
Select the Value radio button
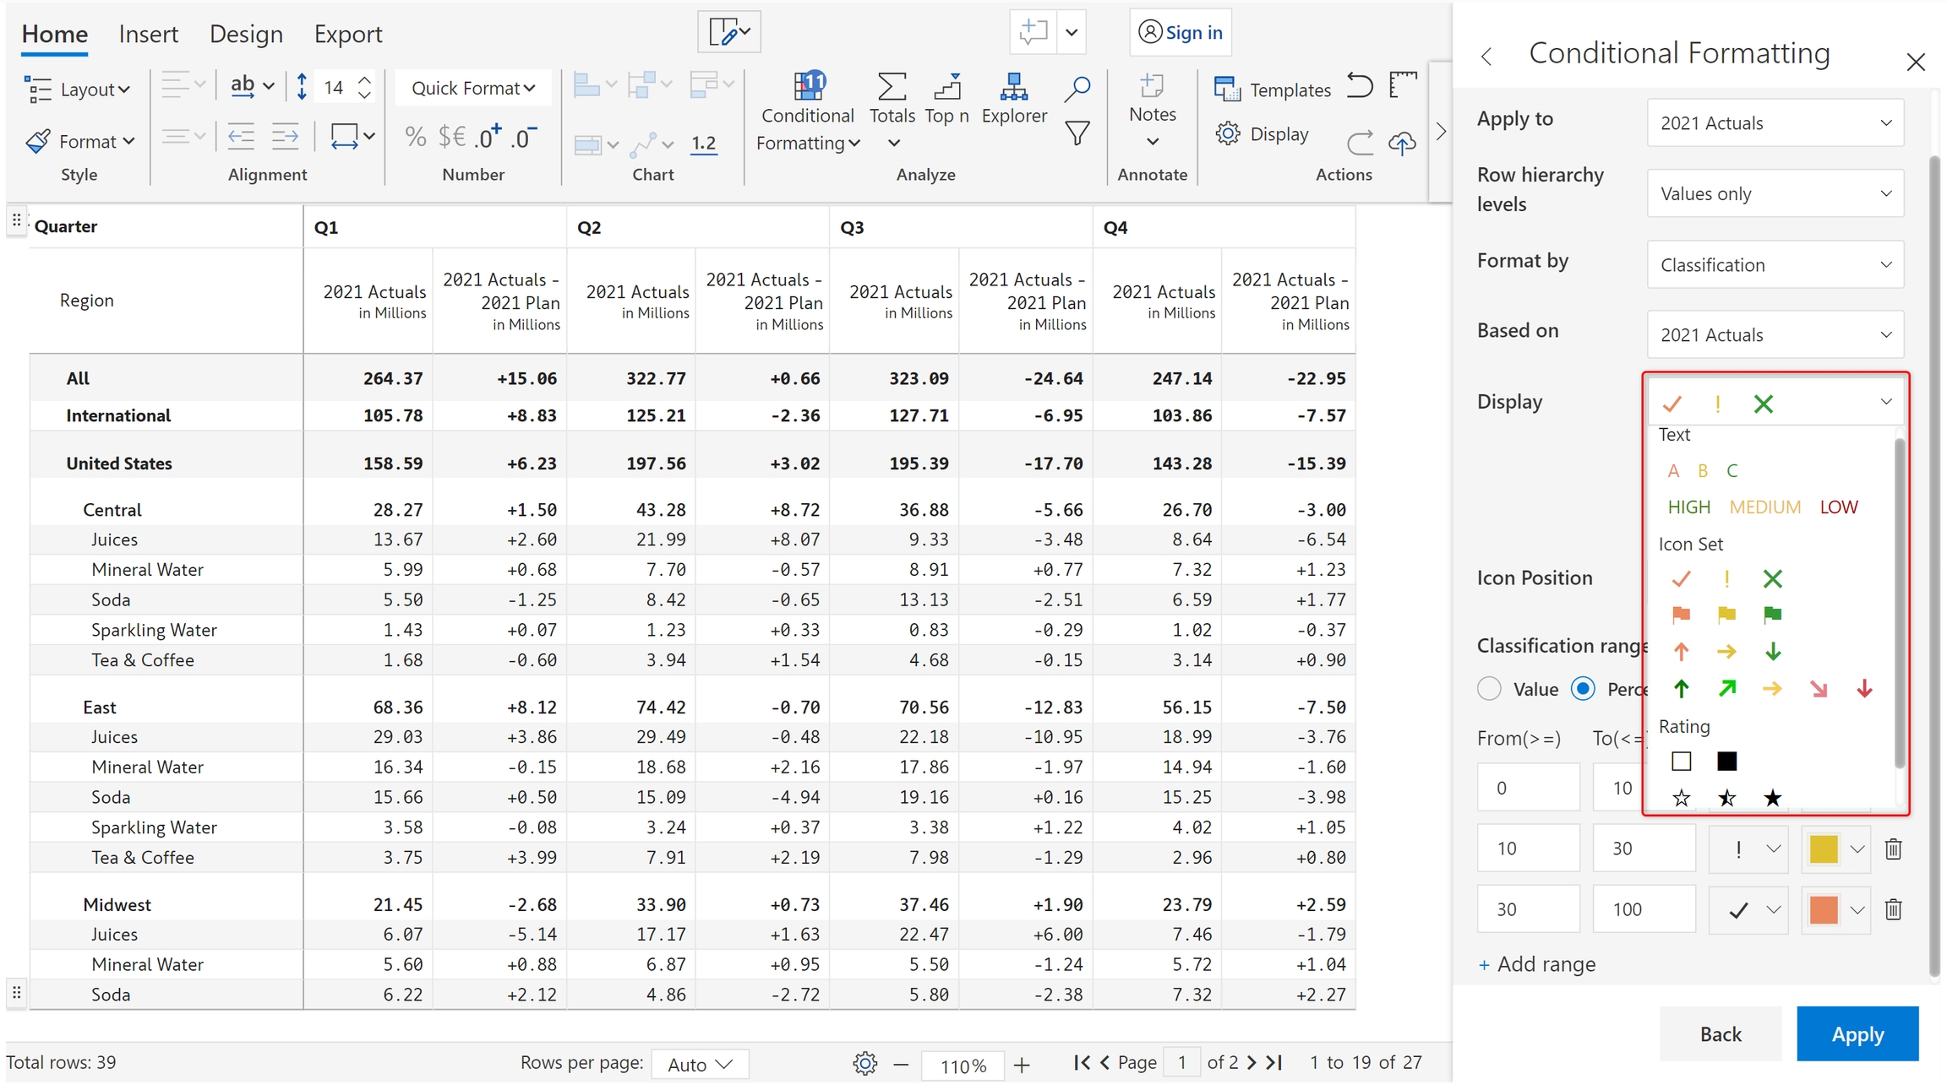[x=1490, y=689]
